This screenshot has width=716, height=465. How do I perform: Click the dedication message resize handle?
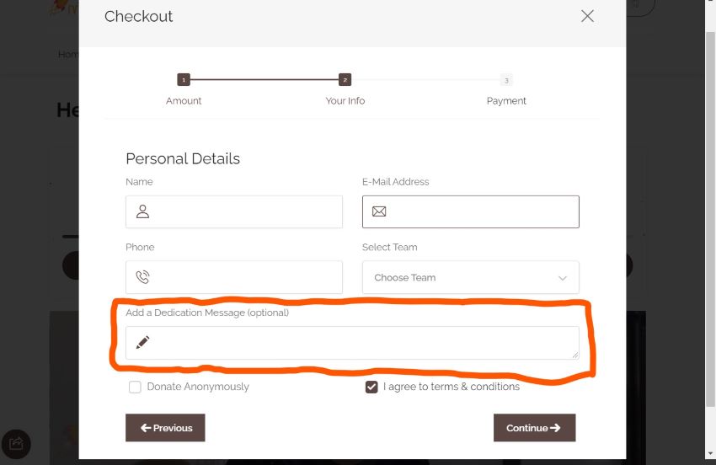(575, 355)
